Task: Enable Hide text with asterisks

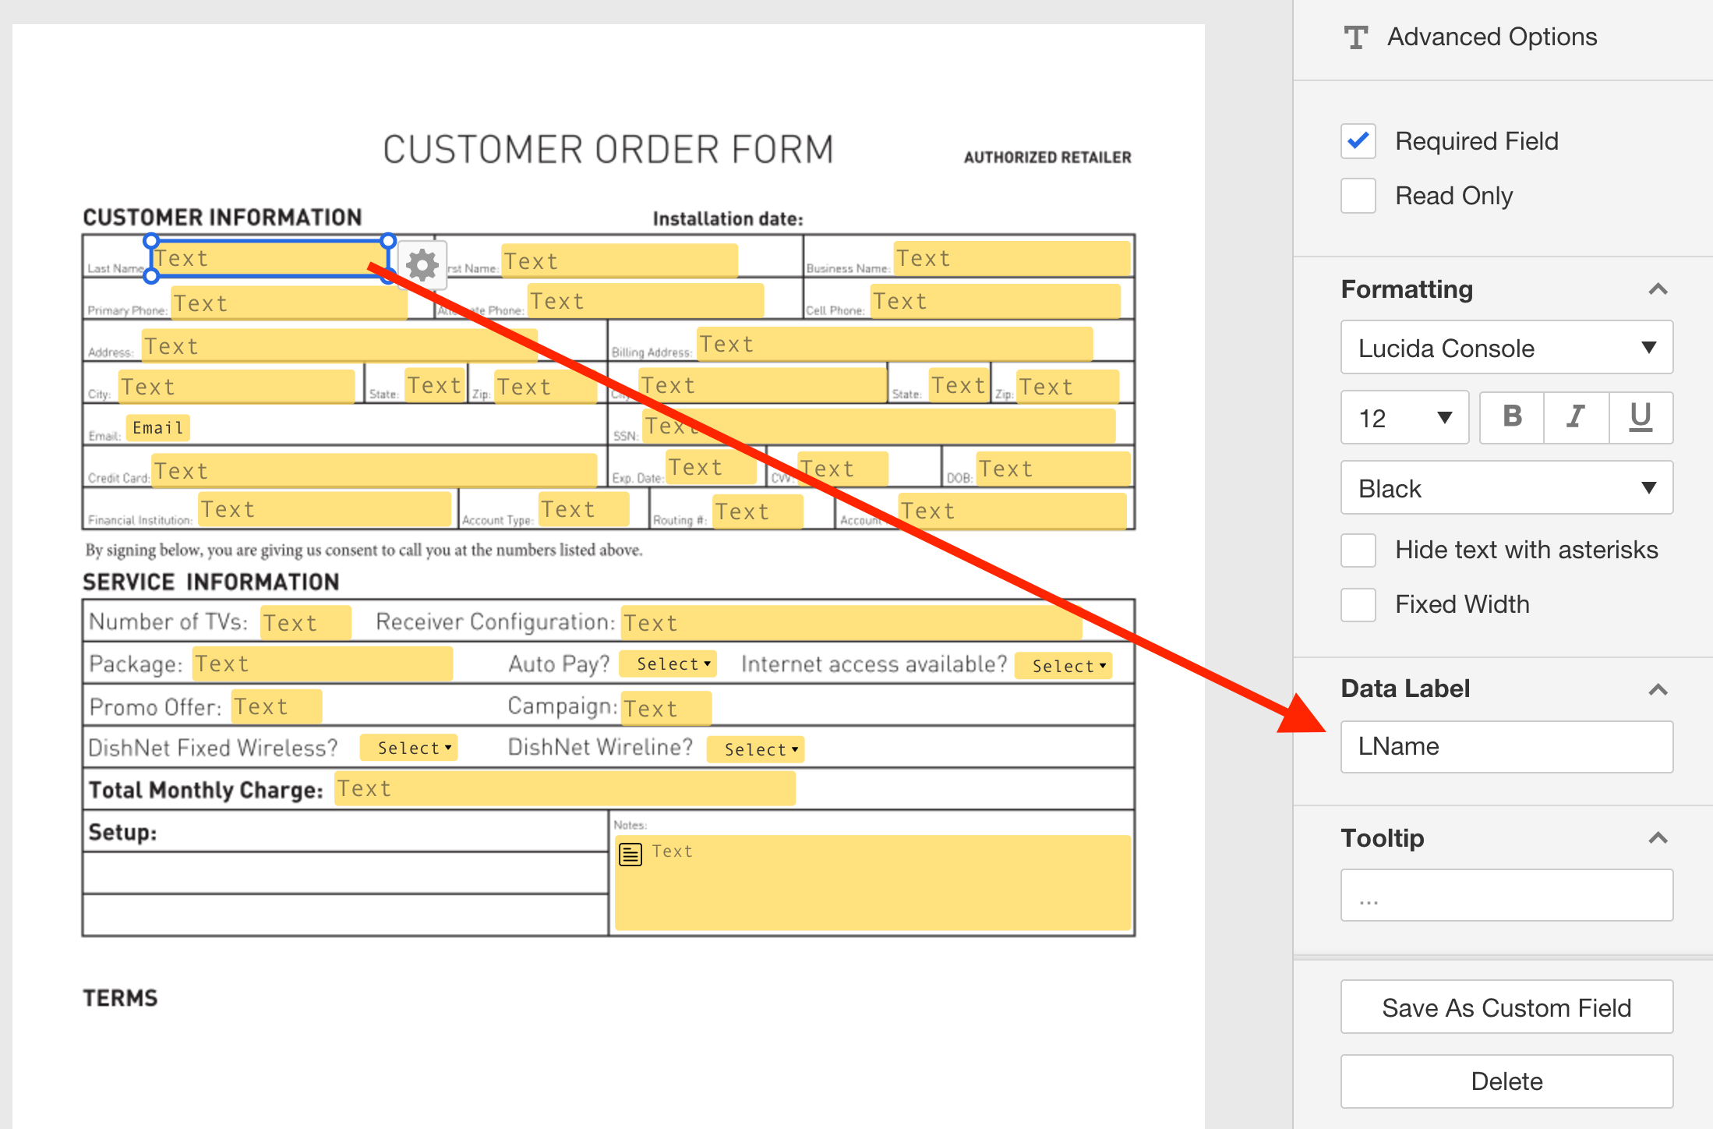Action: (x=1358, y=550)
